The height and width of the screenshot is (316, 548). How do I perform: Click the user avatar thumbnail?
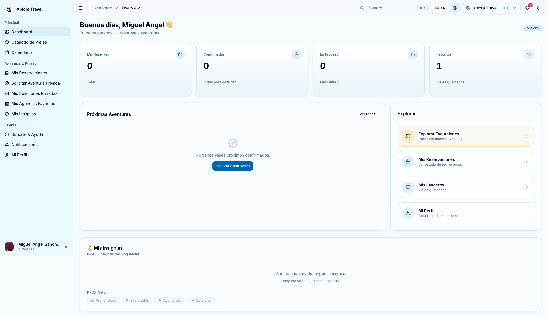coord(9,247)
